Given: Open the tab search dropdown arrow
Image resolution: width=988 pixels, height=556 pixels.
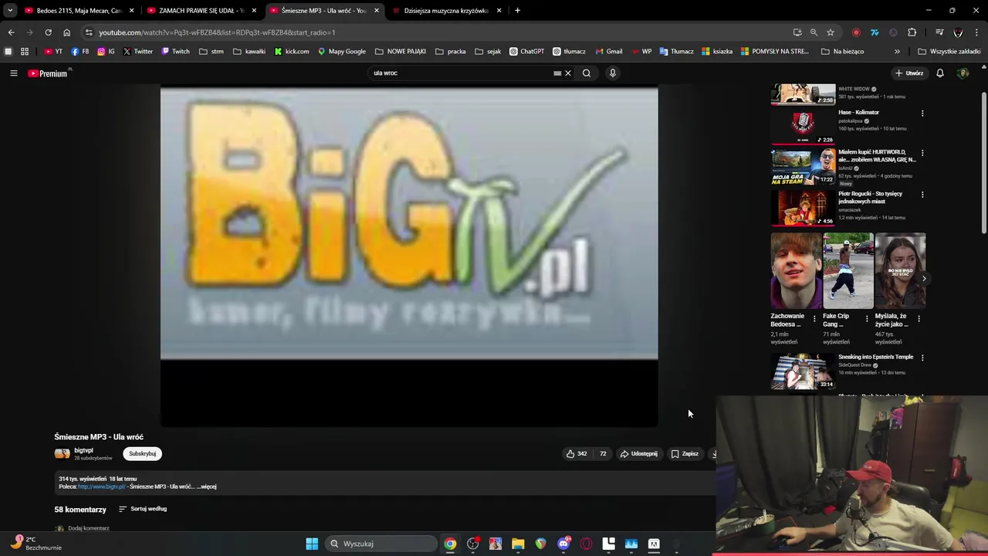Looking at the screenshot, I should [x=10, y=11].
